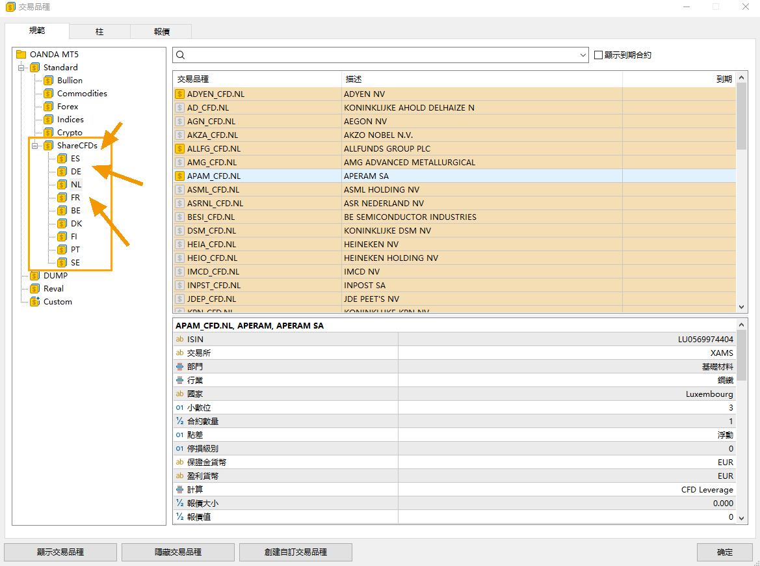Screen dimensions: 760x566
Task: Click the symbol list vertical scrollbar thumb
Action: click(x=741, y=116)
